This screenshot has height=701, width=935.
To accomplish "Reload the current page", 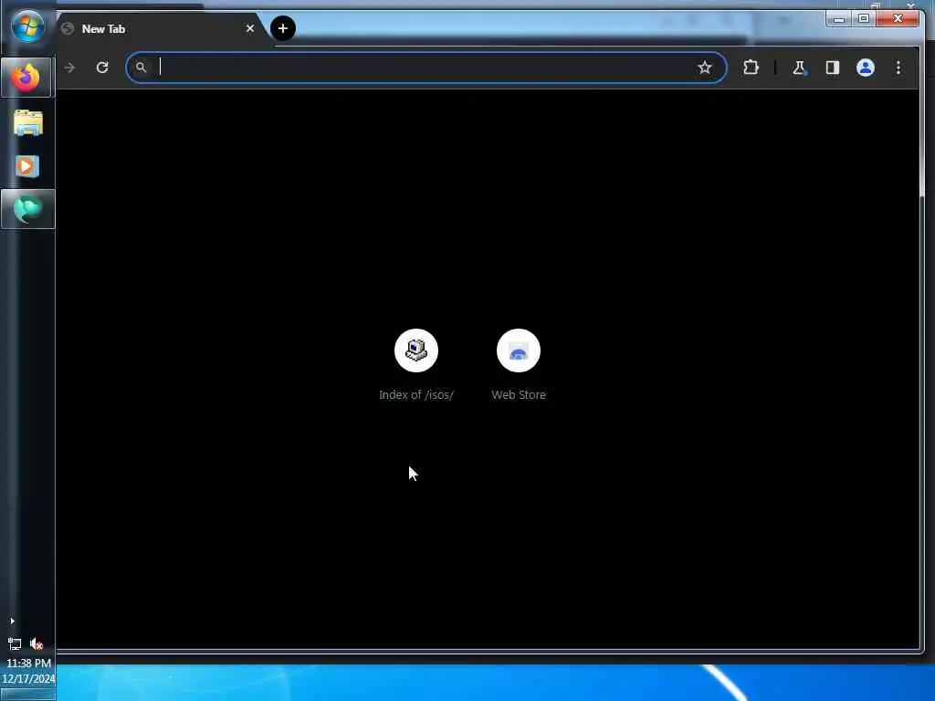I will coord(102,68).
